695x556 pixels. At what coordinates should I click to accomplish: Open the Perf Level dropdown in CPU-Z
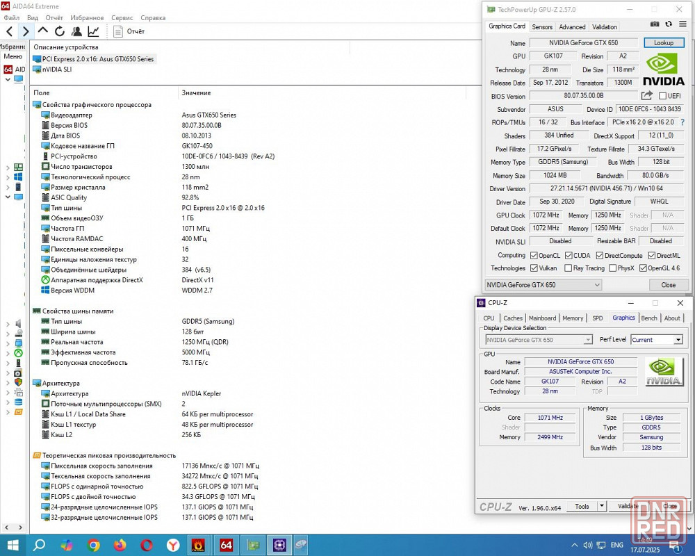[x=656, y=340]
